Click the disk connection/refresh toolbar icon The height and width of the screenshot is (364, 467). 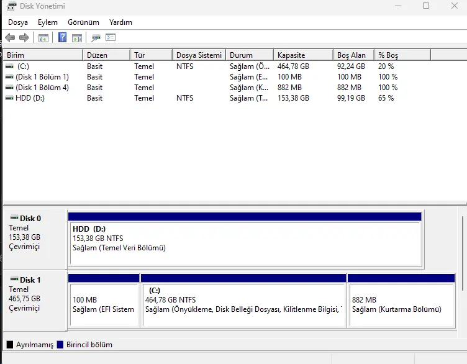[x=96, y=38]
